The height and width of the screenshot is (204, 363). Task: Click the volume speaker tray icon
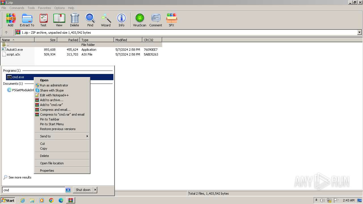[x=322, y=200]
